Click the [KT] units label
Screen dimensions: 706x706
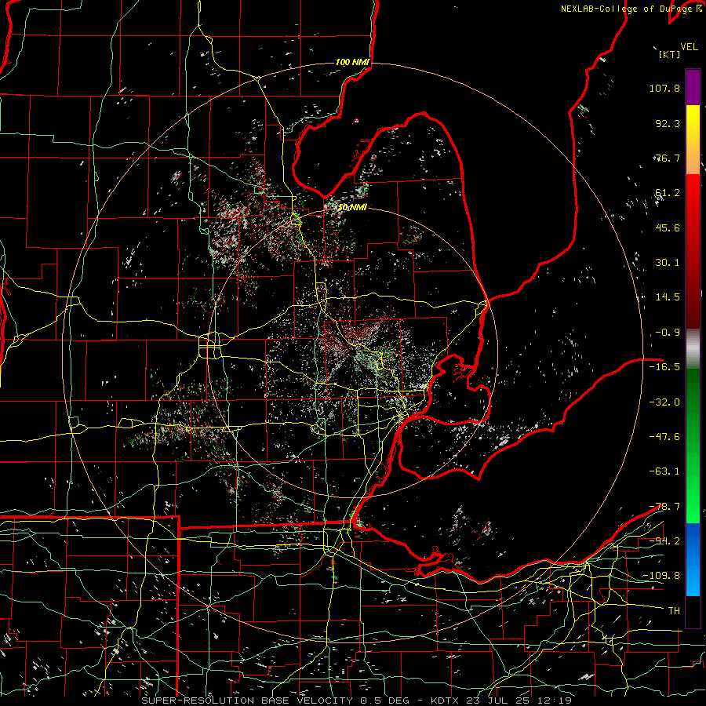[670, 54]
